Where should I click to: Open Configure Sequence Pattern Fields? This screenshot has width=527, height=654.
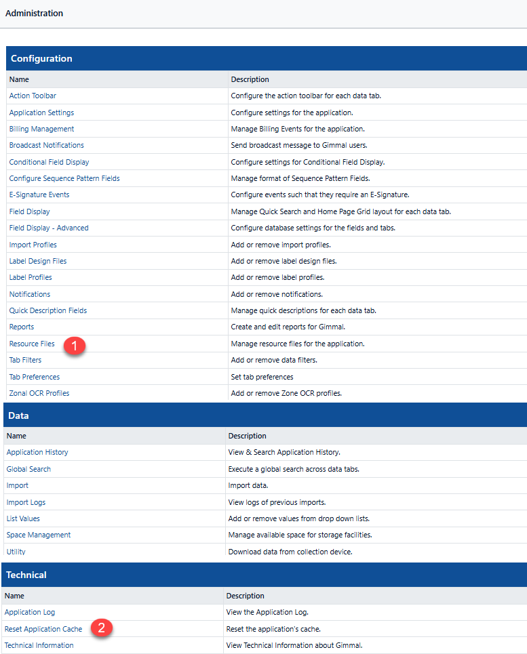click(x=64, y=178)
